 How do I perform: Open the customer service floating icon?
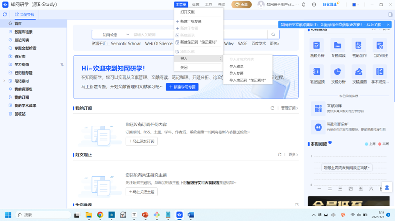(387, 187)
